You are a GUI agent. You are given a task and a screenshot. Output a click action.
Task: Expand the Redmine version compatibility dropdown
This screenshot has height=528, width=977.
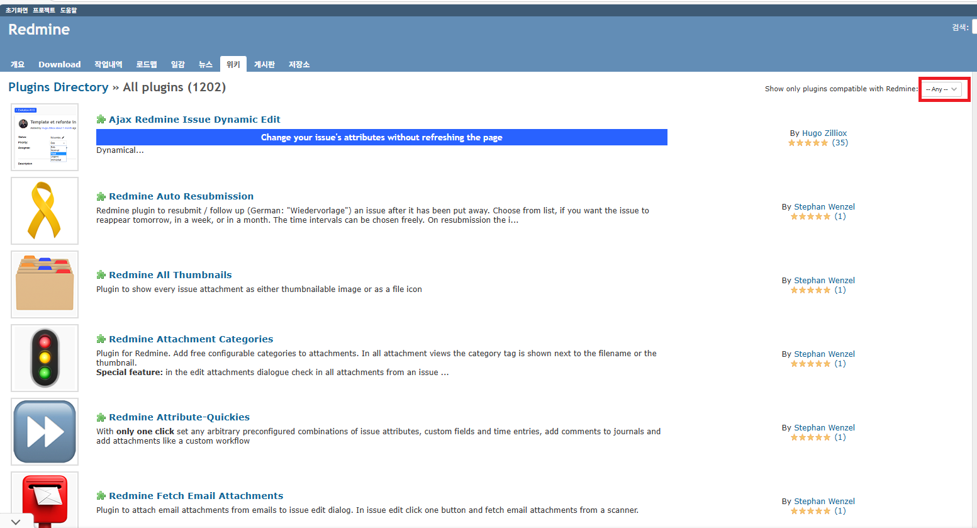coord(942,89)
